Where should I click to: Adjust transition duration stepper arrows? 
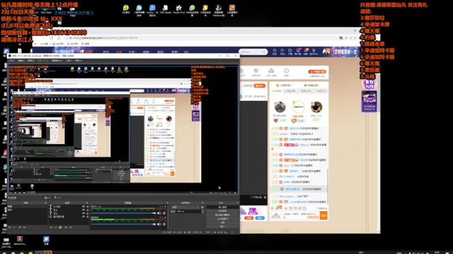point(203,211)
